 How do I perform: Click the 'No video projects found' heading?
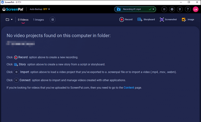click(x=59, y=35)
